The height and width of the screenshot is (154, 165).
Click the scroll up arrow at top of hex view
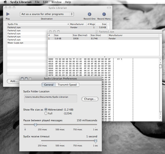pos(160,60)
